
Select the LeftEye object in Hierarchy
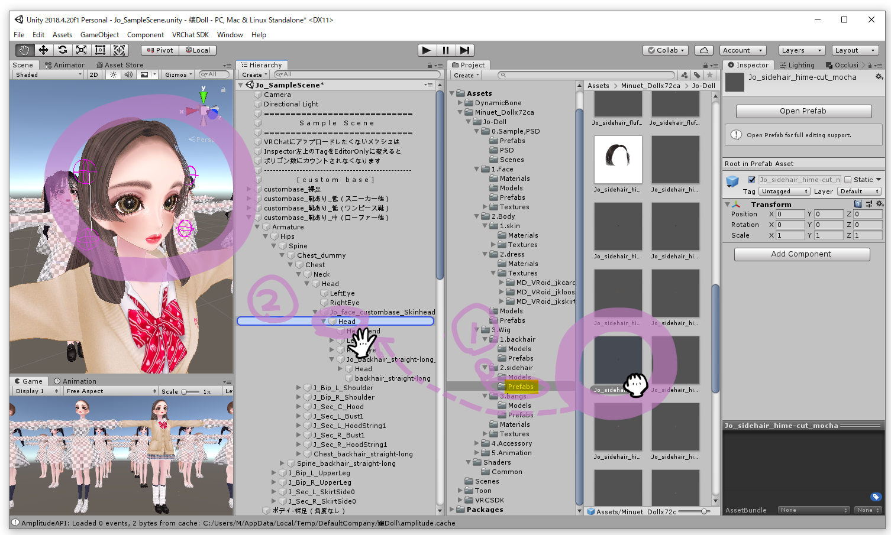click(x=342, y=293)
